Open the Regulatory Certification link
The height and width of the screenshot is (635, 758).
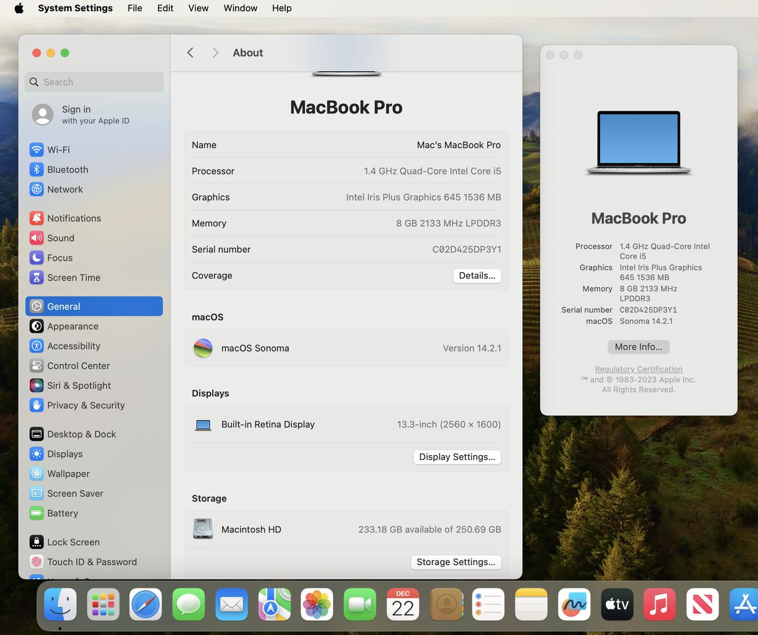coord(639,369)
